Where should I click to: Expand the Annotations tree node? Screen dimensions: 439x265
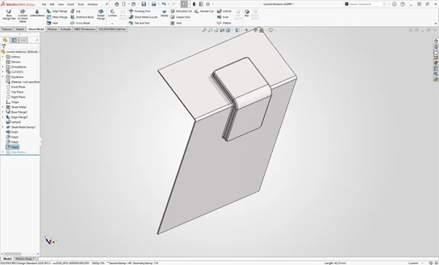point(3,67)
